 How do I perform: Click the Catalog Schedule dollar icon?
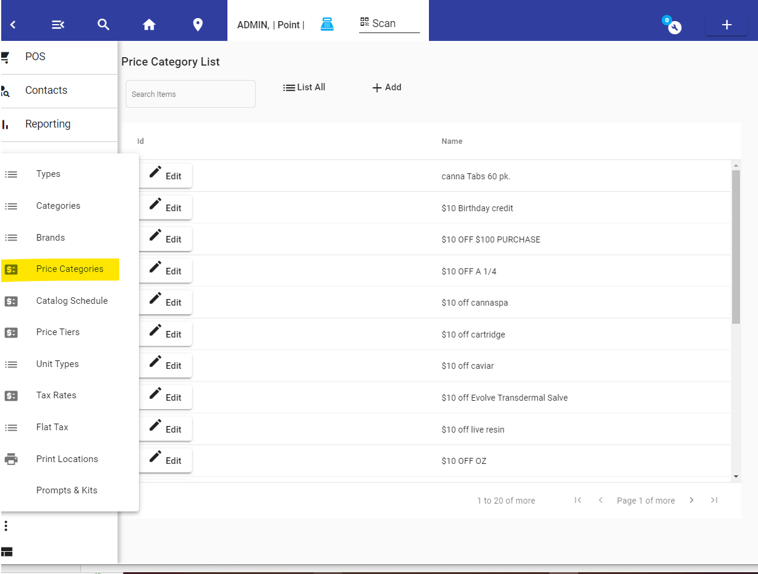(11, 301)
